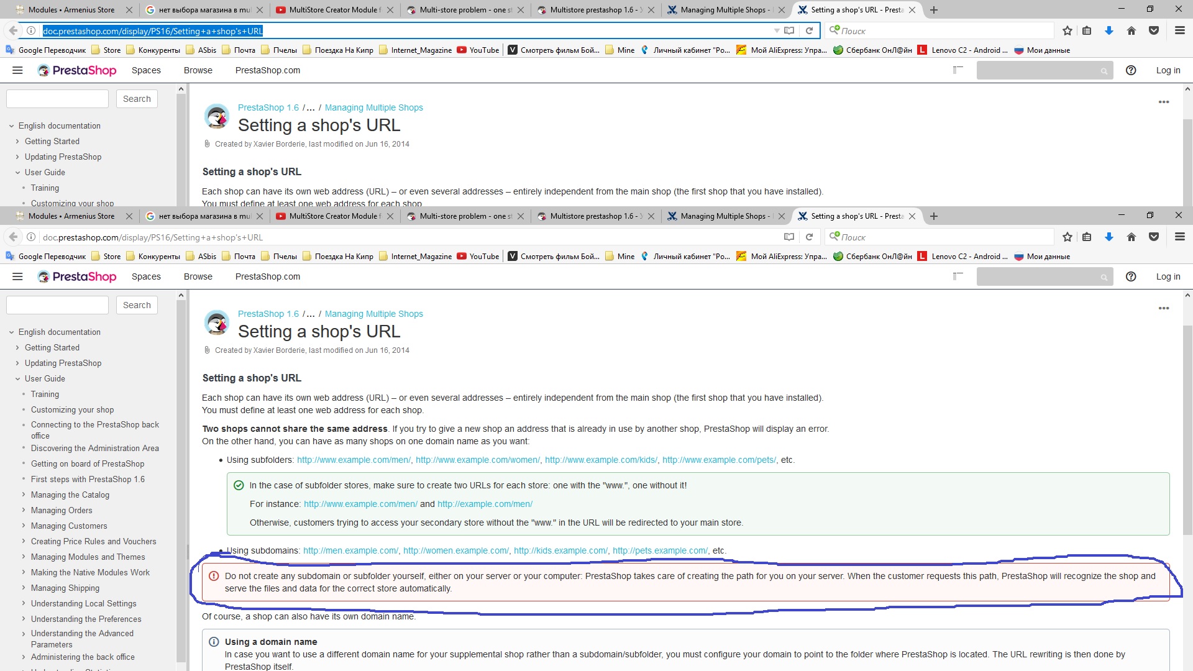
Task: Open page actions ellipsis menu in lower window
Action: click(x=1163, y=308)
